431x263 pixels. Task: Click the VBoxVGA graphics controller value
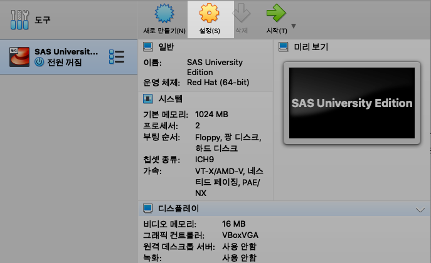point(240,235)
